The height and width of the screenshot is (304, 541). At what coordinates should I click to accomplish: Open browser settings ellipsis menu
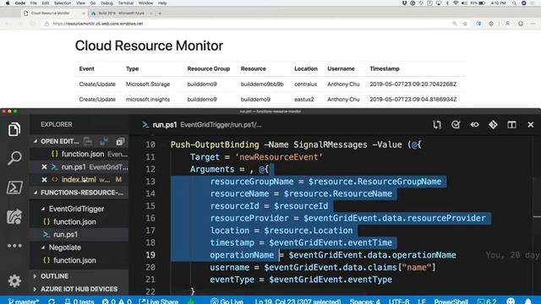coord(533,24)
